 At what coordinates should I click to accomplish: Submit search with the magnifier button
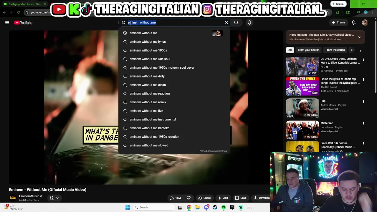[236, 22]
